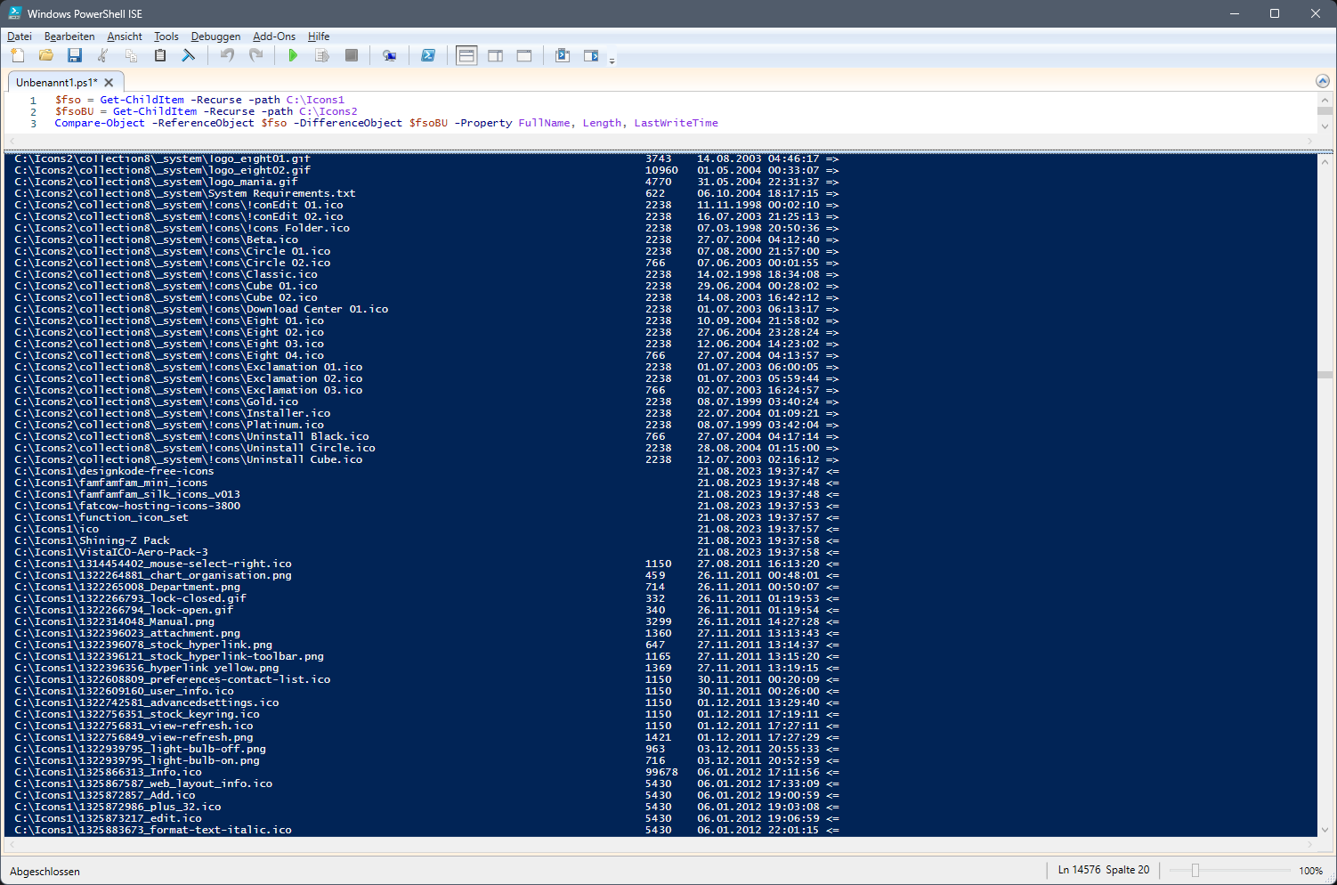Viewport: 1337px width, 885px height.
Task: Click the 100% zoom level in the status bar
Action: [1310, 871]
